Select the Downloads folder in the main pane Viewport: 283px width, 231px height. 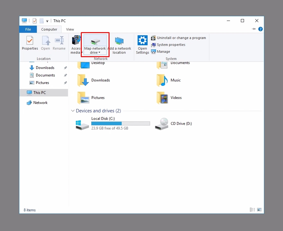(x=94, y=80)
